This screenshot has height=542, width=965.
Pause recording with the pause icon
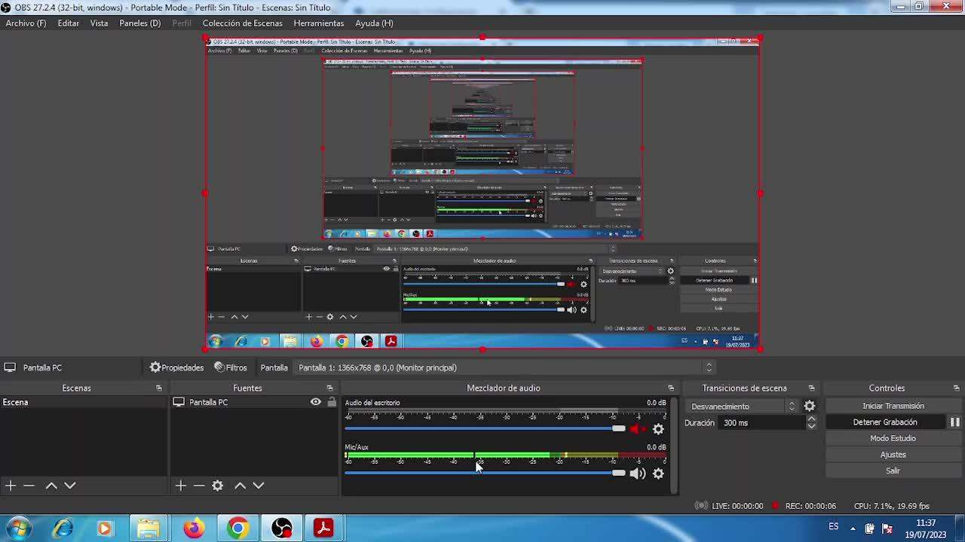point(954,422)
